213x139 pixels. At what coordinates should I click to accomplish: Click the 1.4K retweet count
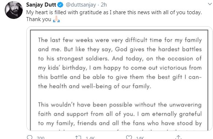click(x=90, y=138)
